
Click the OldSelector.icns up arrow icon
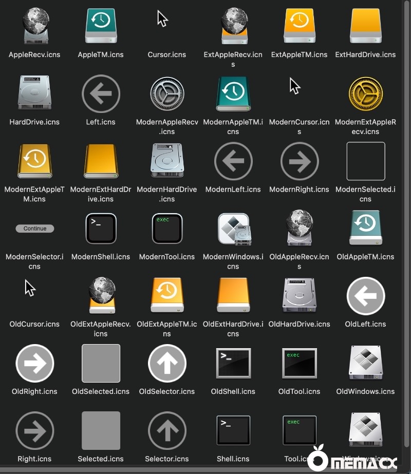click(x=167, y=363)
